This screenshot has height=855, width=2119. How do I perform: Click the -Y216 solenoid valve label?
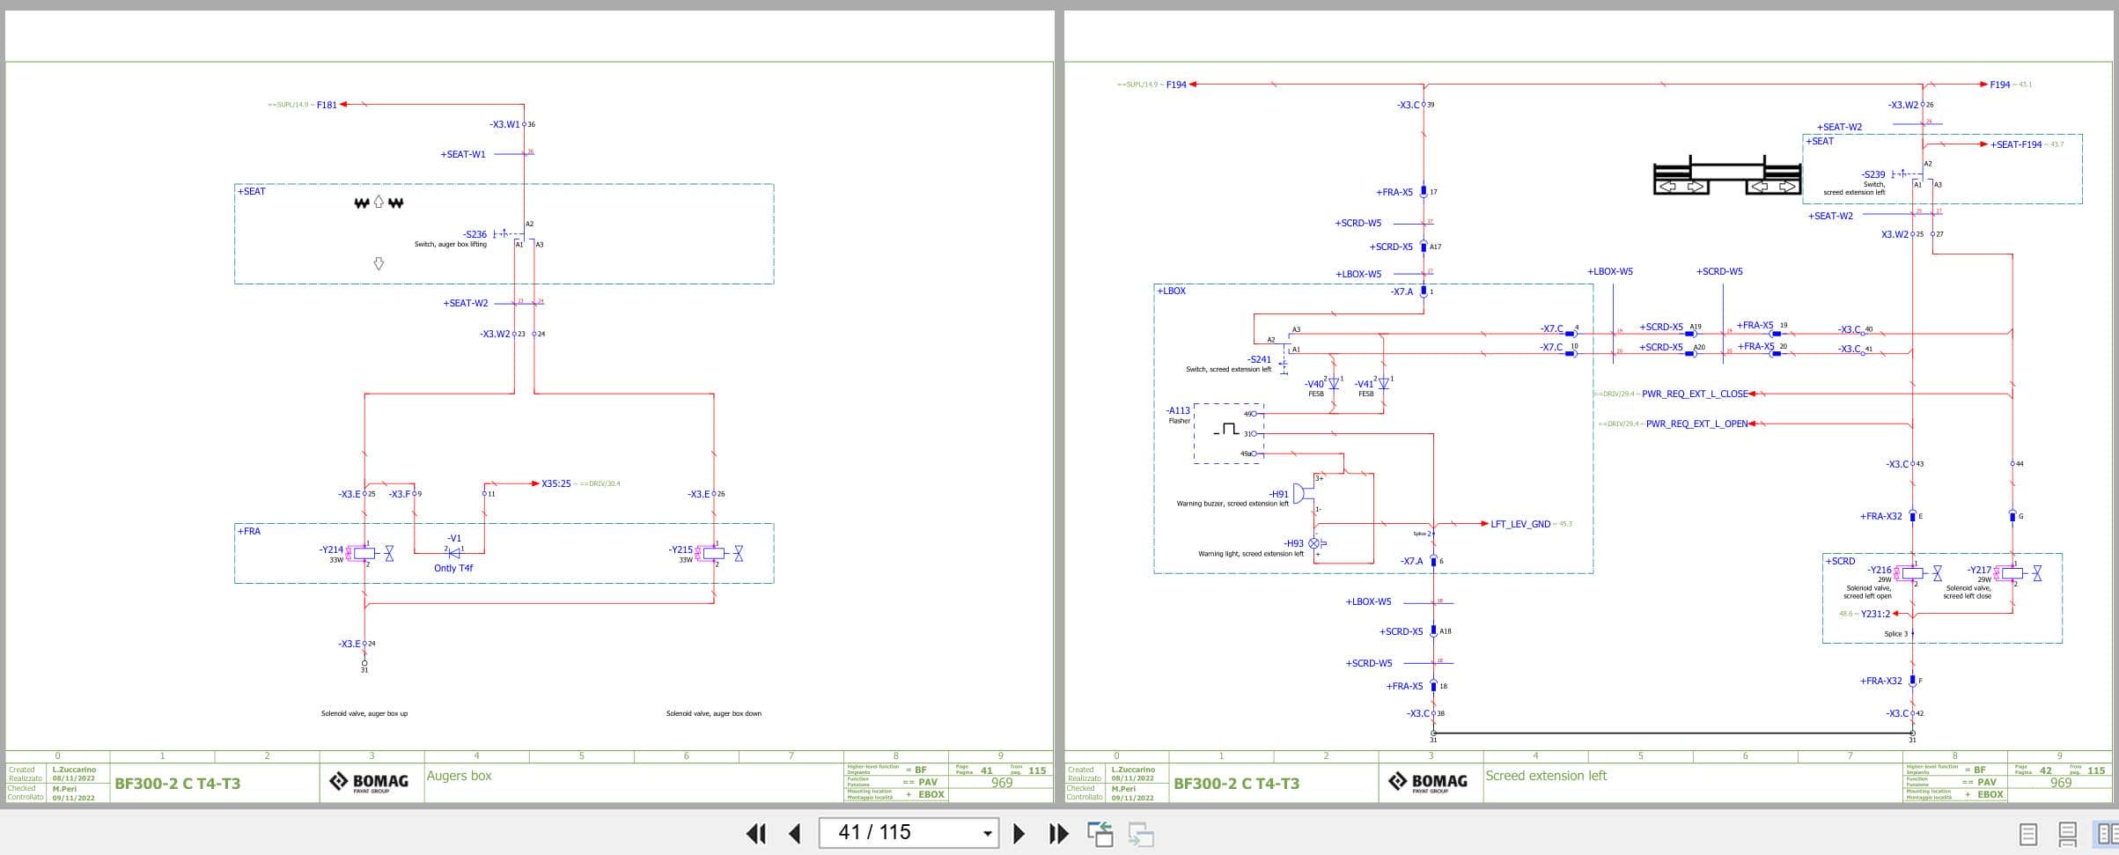pyautogui.click(x=1880, y=570)
